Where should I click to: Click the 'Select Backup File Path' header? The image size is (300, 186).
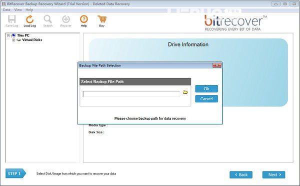[x=135, y=82]
